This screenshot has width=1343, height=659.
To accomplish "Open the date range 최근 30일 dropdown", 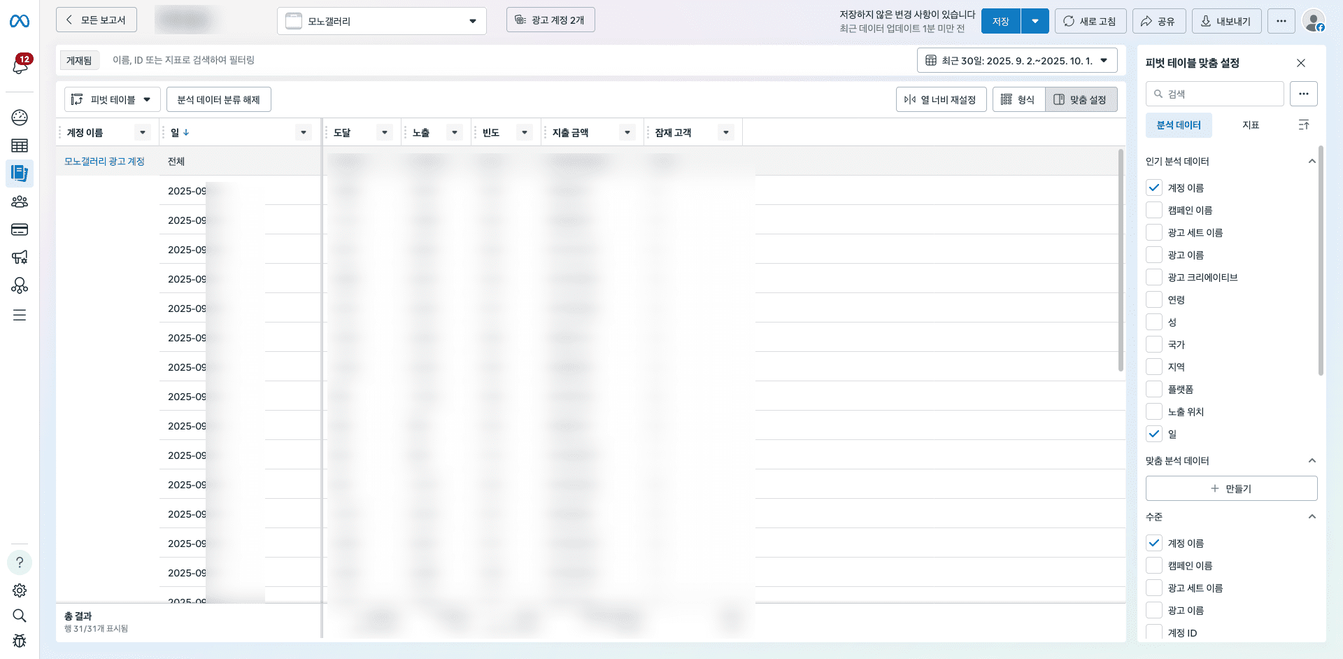I will click(1016, 60).
